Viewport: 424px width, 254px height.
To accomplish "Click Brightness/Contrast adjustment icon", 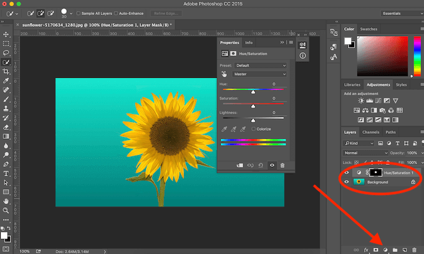I will pos(360,100).
